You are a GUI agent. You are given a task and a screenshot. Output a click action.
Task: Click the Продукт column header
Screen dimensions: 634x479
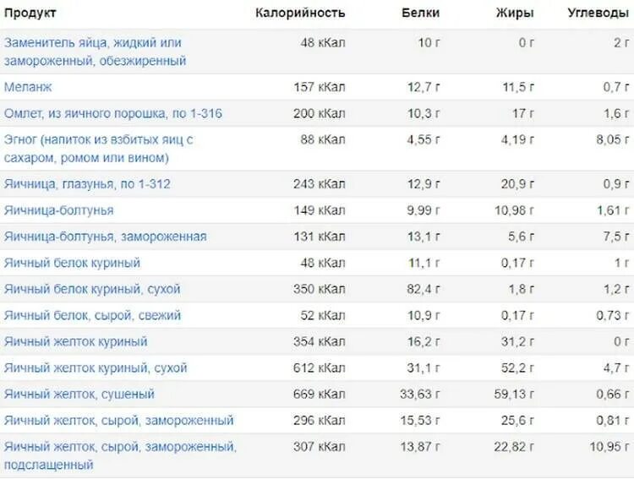[30, 13]
